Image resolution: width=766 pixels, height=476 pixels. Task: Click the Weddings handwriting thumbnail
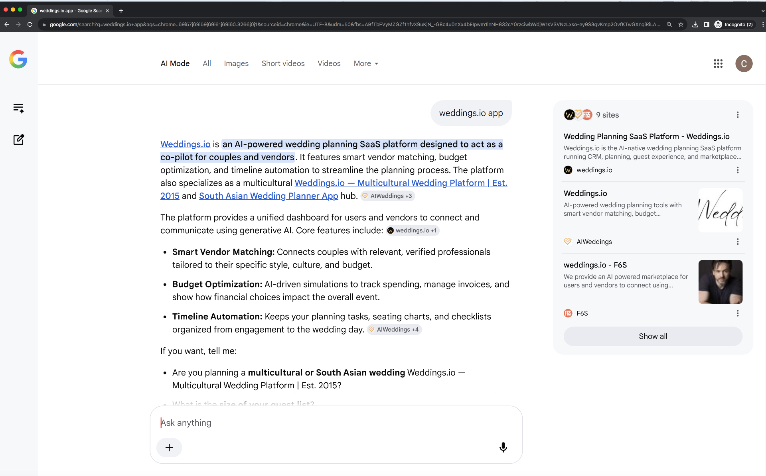720,210
